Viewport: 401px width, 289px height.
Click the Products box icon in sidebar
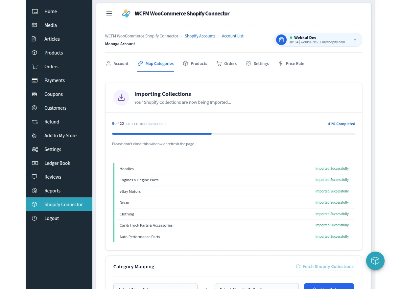click(35, 53)
